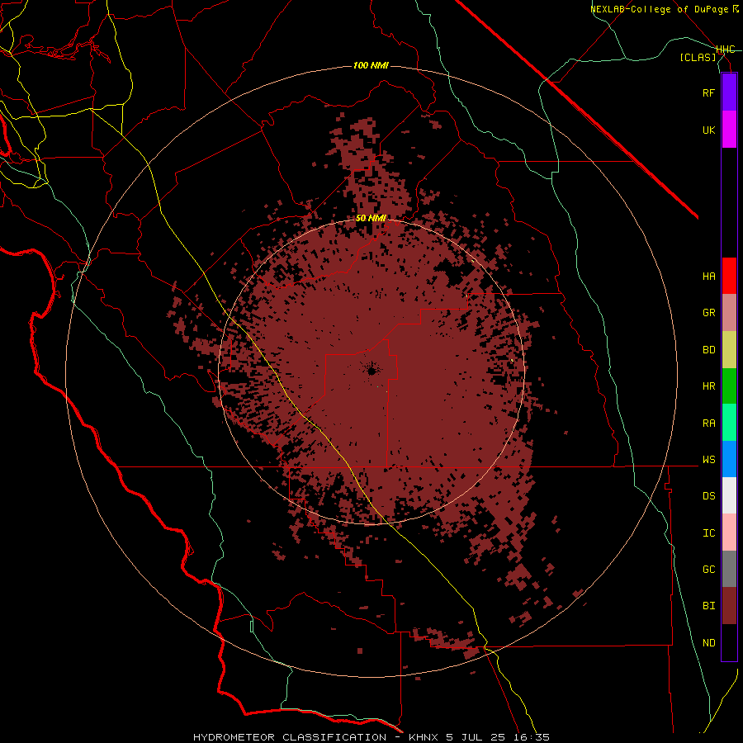Click the "GR" legend label

(x=708, y=313)
